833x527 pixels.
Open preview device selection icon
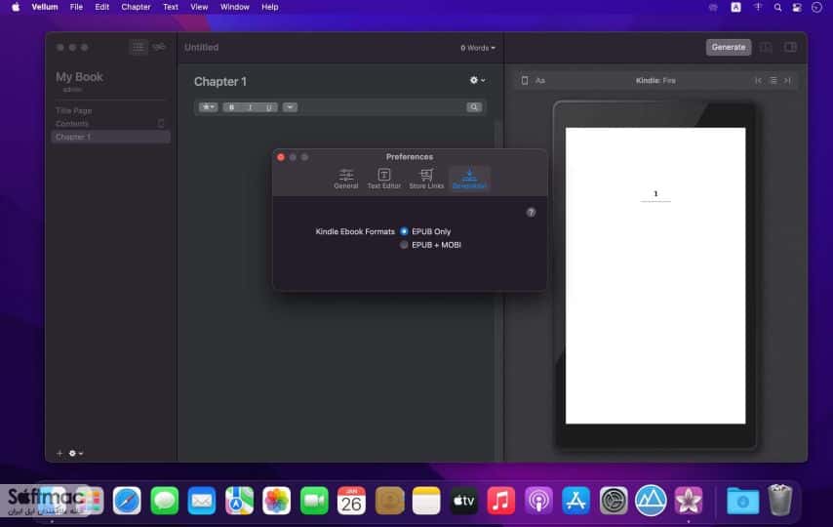tap(525, 80)
